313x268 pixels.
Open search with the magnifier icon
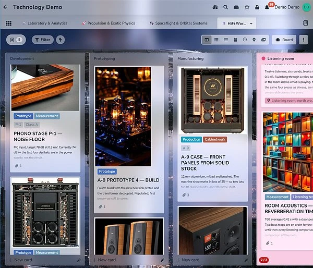[x=225, y=7]
